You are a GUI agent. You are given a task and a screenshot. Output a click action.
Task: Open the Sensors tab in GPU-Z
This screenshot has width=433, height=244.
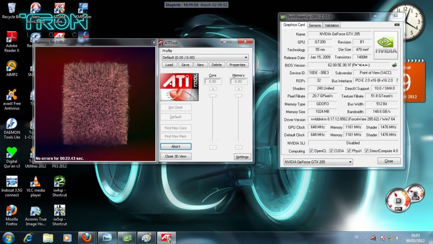[315, 25]
